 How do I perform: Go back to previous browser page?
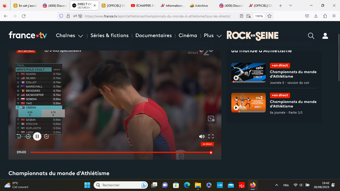[6, 16]
